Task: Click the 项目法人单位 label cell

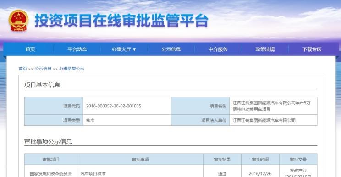Action: (200, 120)
